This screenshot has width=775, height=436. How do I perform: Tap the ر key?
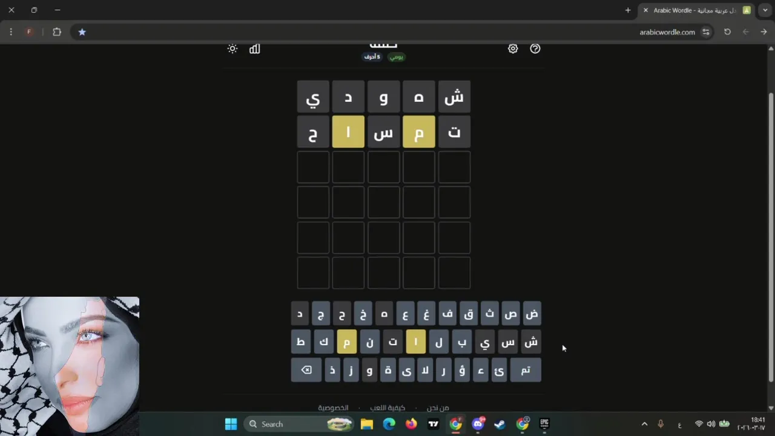(x=443, y=370)
